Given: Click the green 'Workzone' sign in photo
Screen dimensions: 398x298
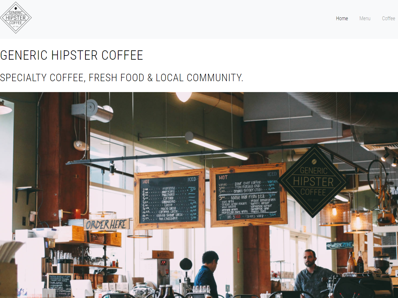Looking at the screenshot, I should pos(340,245).
